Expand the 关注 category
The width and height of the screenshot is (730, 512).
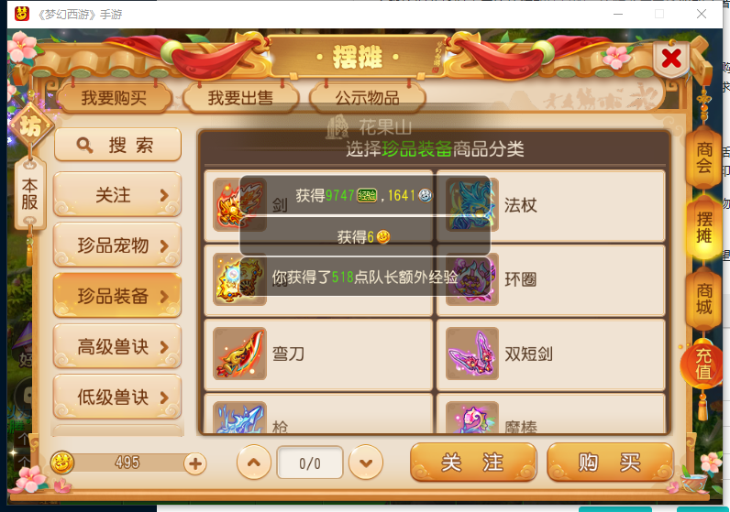point(117,194)
